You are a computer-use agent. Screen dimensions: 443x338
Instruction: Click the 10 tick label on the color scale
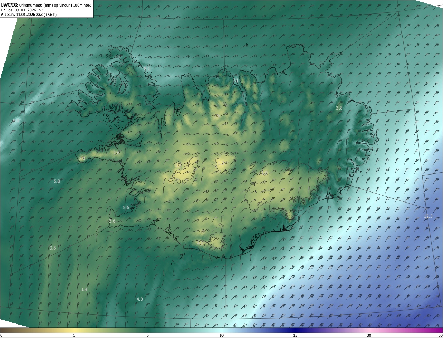point(221,335)
